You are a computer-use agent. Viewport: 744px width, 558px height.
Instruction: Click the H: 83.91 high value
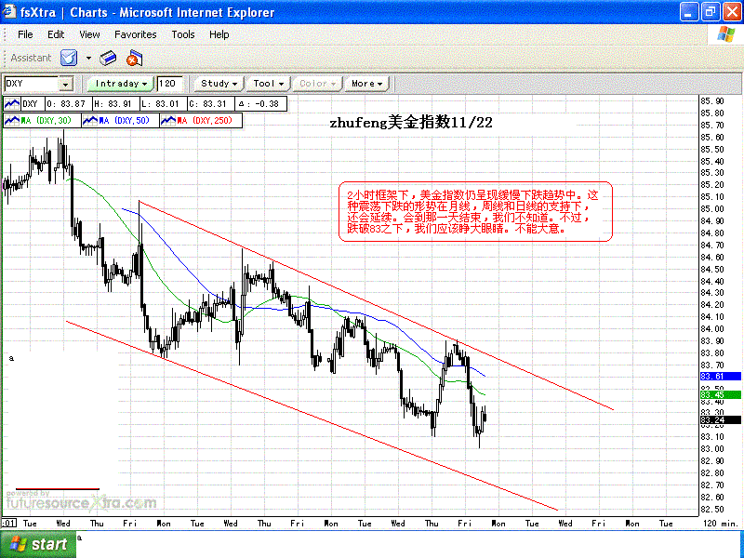(x=113, y=104)
